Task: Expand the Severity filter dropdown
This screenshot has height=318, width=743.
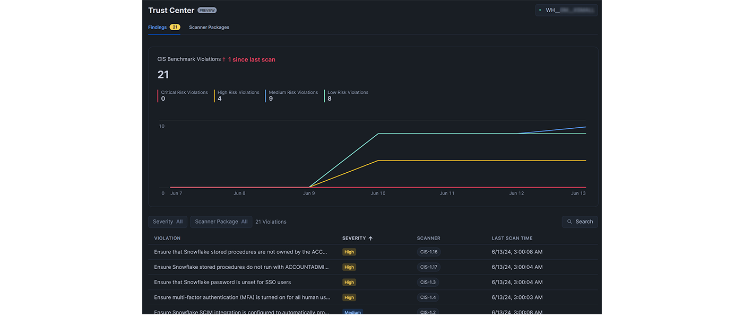Action: pyautogui.click(x=168, y=222)
